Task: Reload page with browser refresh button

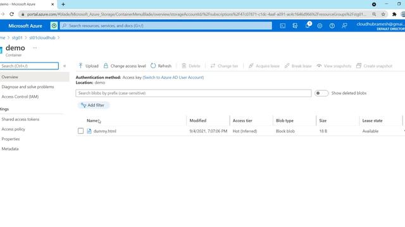Action: click(11, 14)
